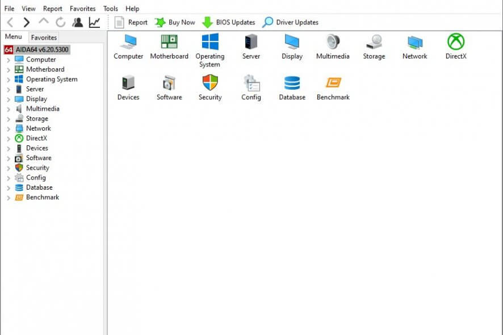Expand the Storage tree node

tap(9, 119)
